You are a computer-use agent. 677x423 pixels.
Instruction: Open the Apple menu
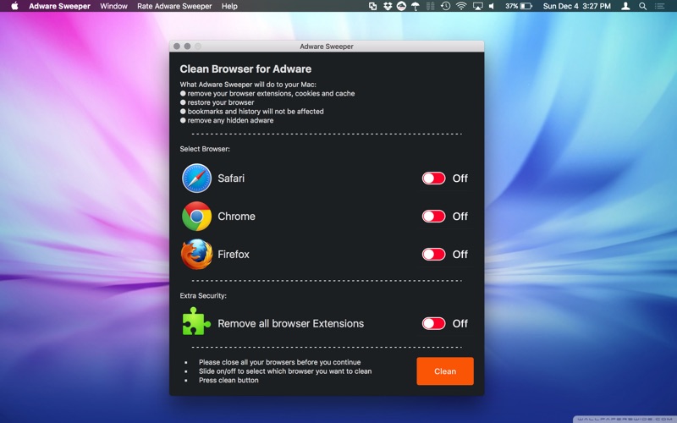tap(14, 6)
